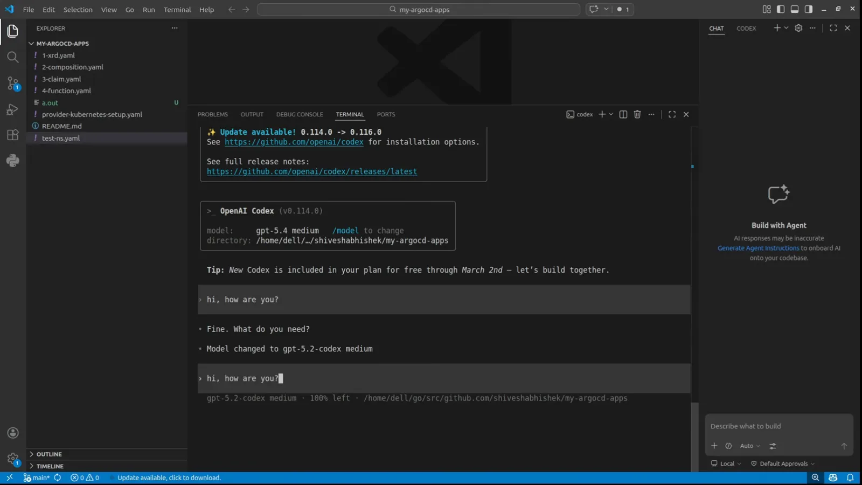Collapse the MY-ARGOCD-APPS folder section
This screenshot has width=862, height=485.
point(107,44)
